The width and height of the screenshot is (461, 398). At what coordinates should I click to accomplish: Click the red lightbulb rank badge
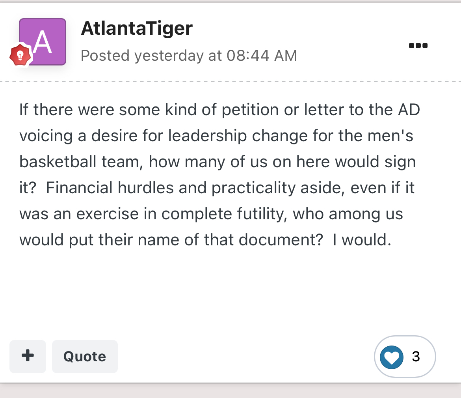(20, 55)
